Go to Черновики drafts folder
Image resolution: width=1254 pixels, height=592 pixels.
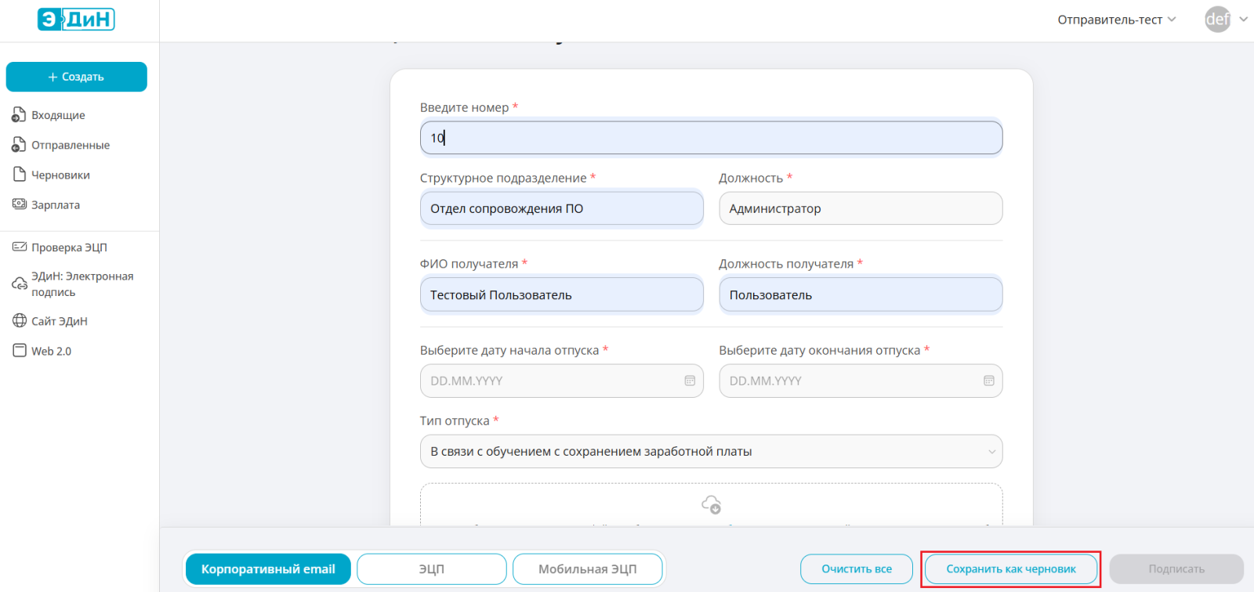click(60, 175)
